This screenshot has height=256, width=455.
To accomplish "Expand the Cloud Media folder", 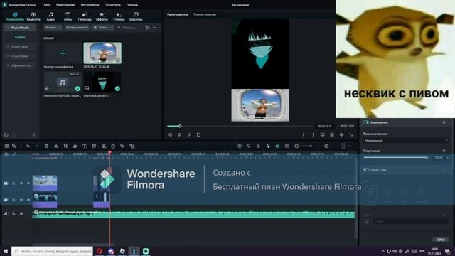I will (8, 56).
